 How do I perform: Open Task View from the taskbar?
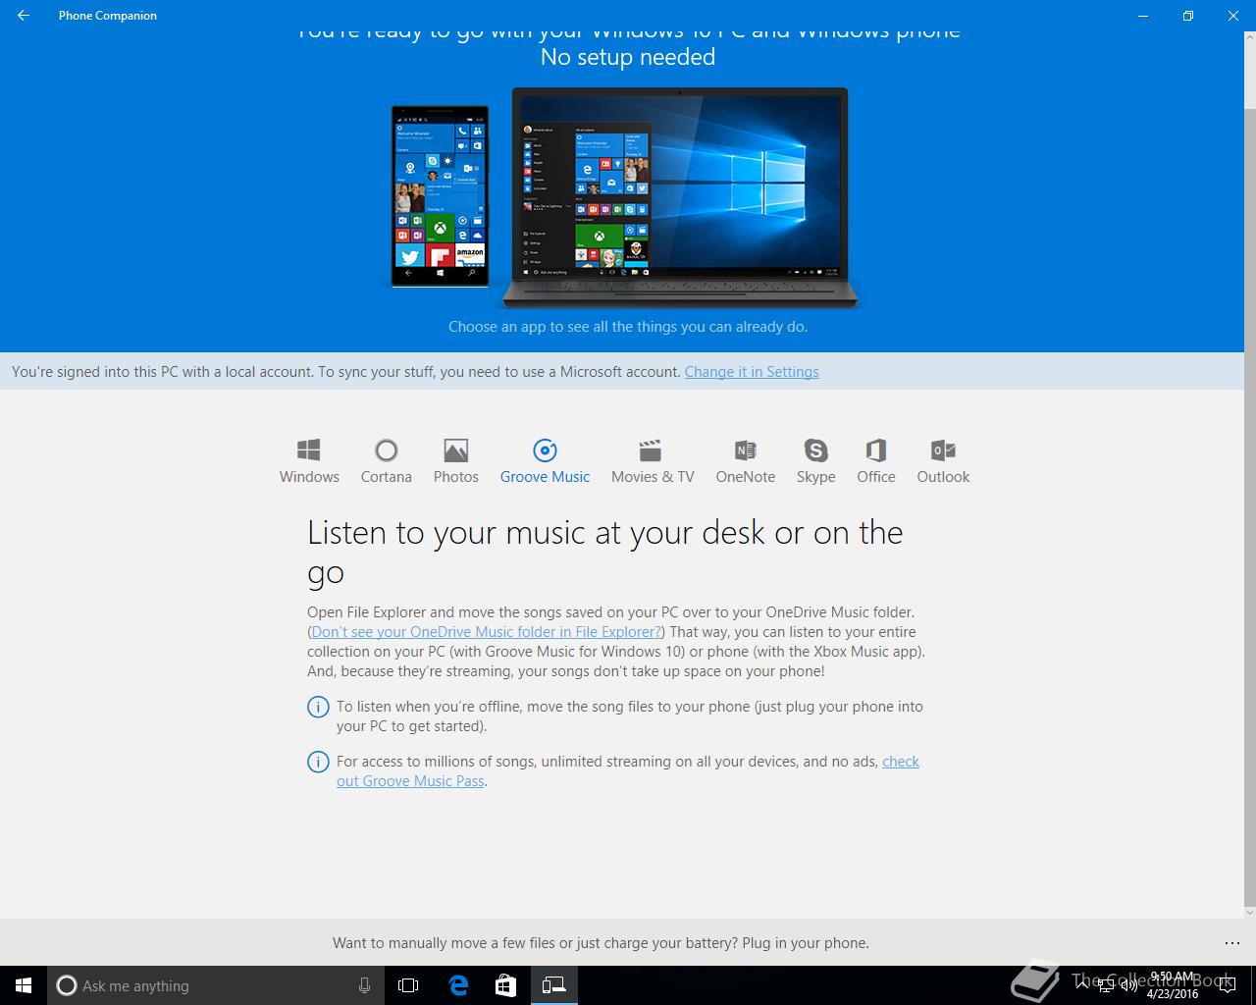(x=408, y=985)
